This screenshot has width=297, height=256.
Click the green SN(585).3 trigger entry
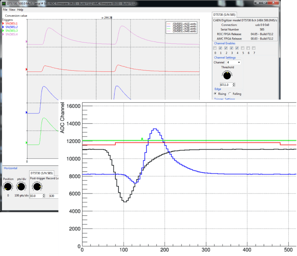pos(10,31)
